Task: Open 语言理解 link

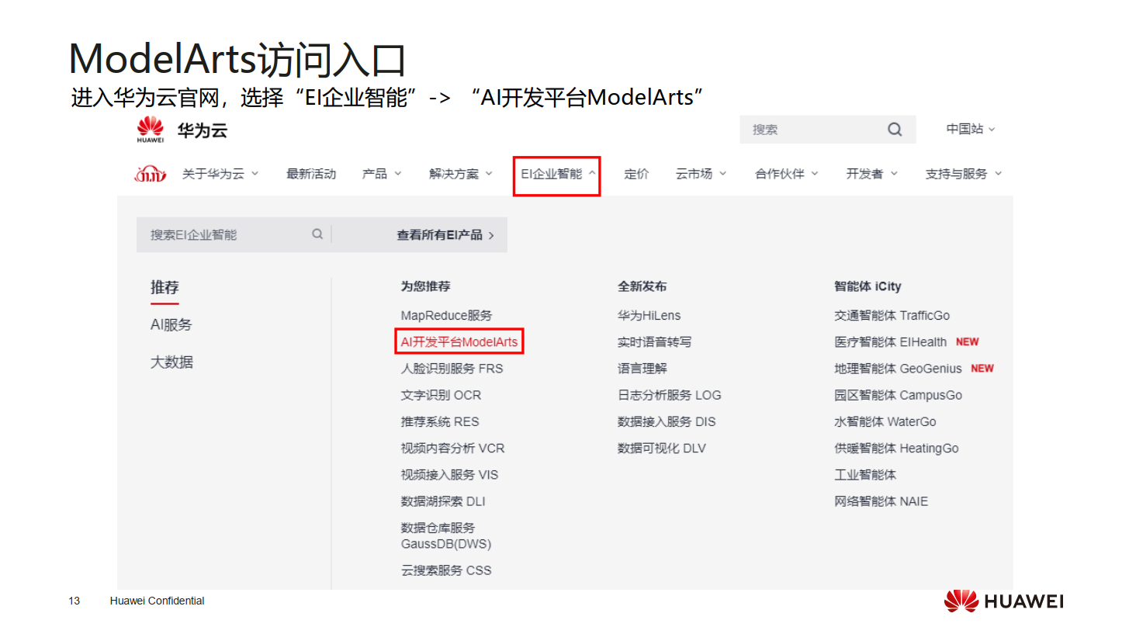Action: [x=642, y=369]
